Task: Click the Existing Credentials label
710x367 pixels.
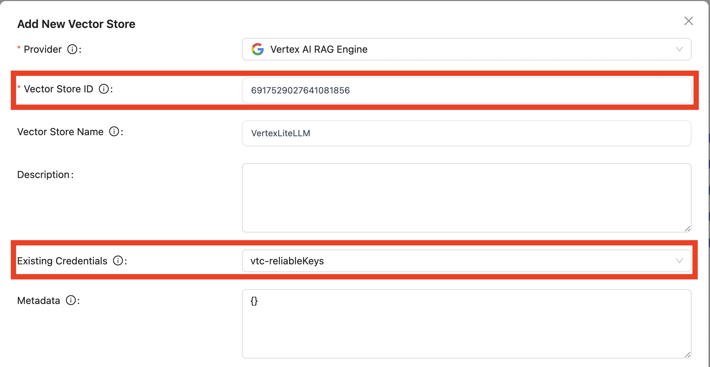Action: click(x=62, y=261)
